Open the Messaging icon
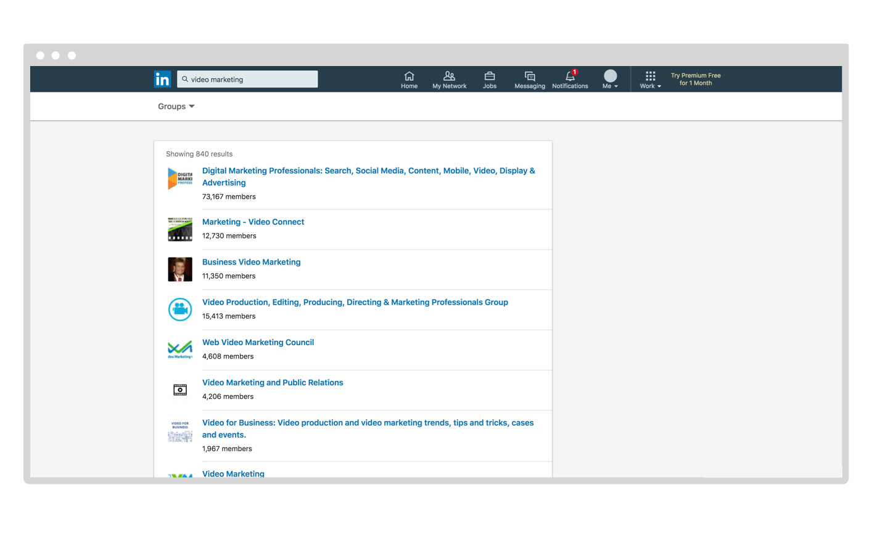 (530, 76)
